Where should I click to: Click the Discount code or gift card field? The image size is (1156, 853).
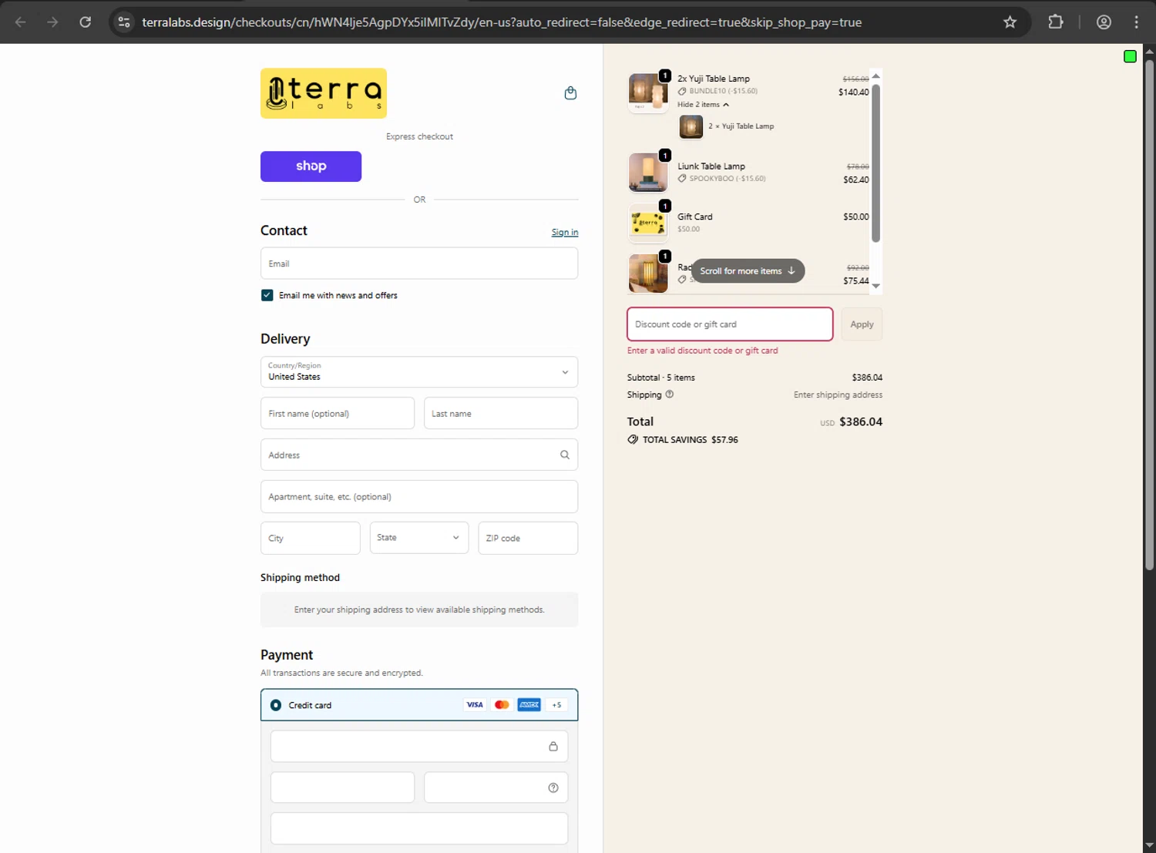(x=730, y=324)
